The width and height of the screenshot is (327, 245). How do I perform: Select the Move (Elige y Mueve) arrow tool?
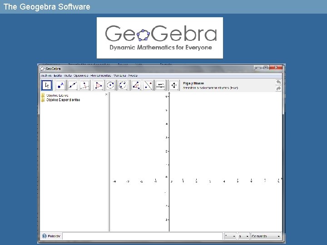(x=47, y=85)
